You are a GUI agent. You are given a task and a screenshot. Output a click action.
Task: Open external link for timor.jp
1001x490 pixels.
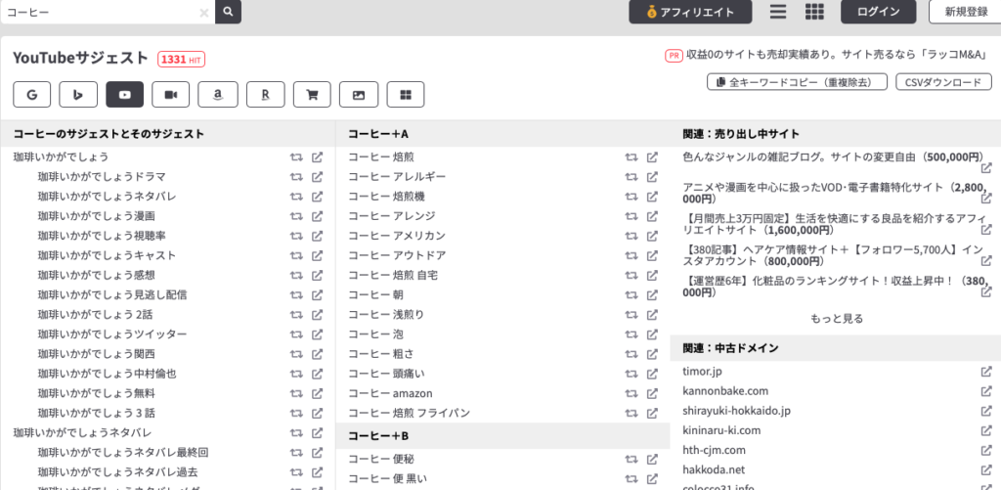coord(986,372)
